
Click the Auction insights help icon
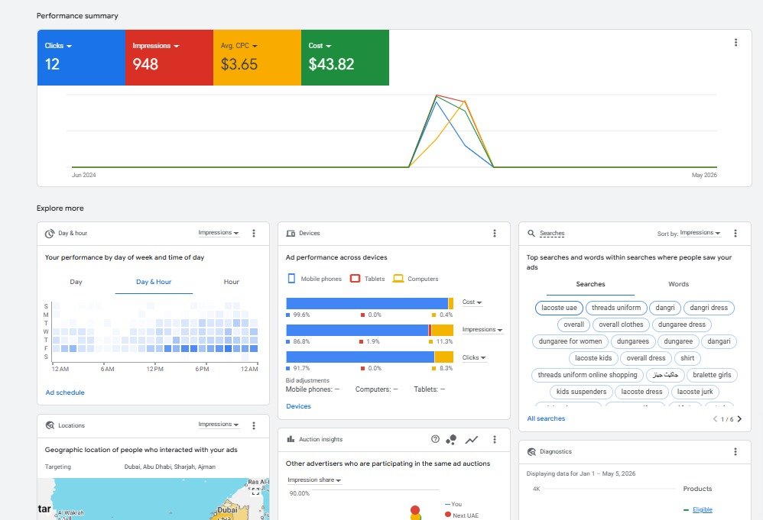435,439
